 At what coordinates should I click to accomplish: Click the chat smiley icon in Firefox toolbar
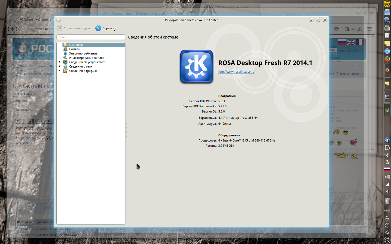pyautogui.click(x=336, y=29)
